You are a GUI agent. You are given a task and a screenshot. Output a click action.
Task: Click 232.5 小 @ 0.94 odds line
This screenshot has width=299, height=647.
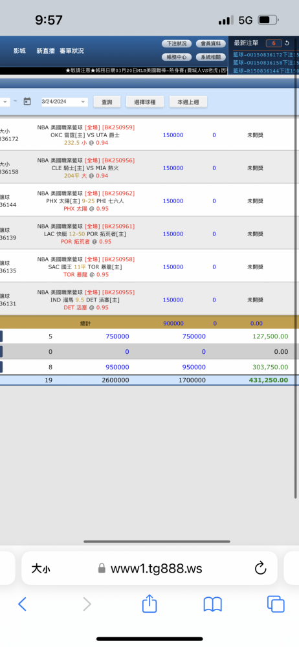click(x=86, y=143)
